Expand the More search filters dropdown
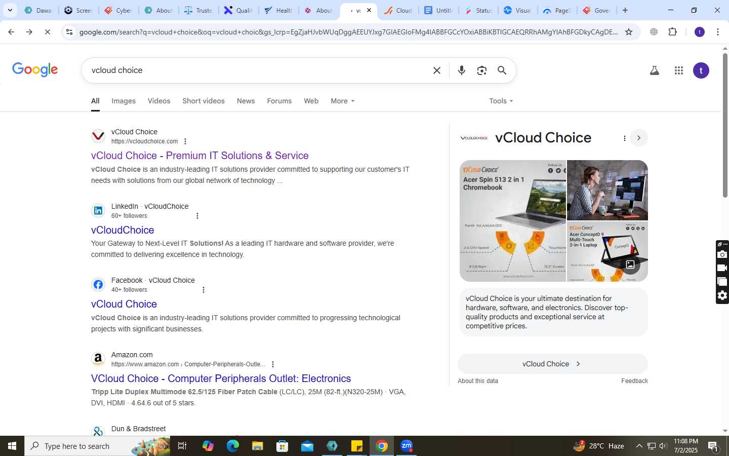 343,101
